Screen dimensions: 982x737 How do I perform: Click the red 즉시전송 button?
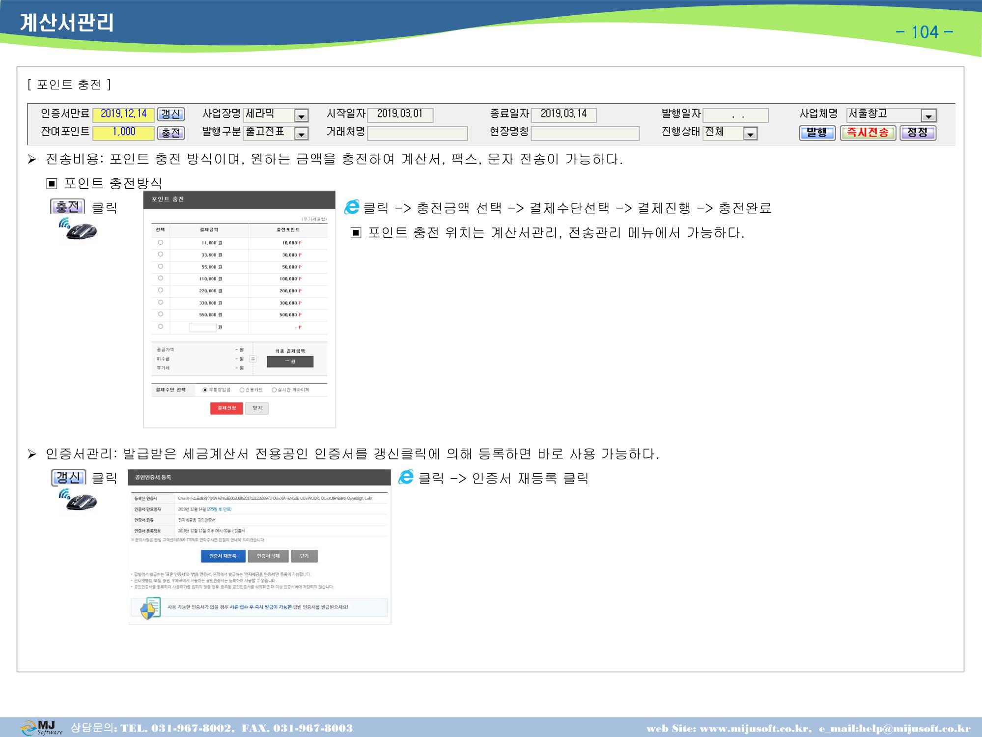coord(868,133)
